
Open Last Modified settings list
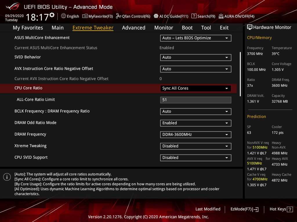pyautogui.click(x=208, y=209)
